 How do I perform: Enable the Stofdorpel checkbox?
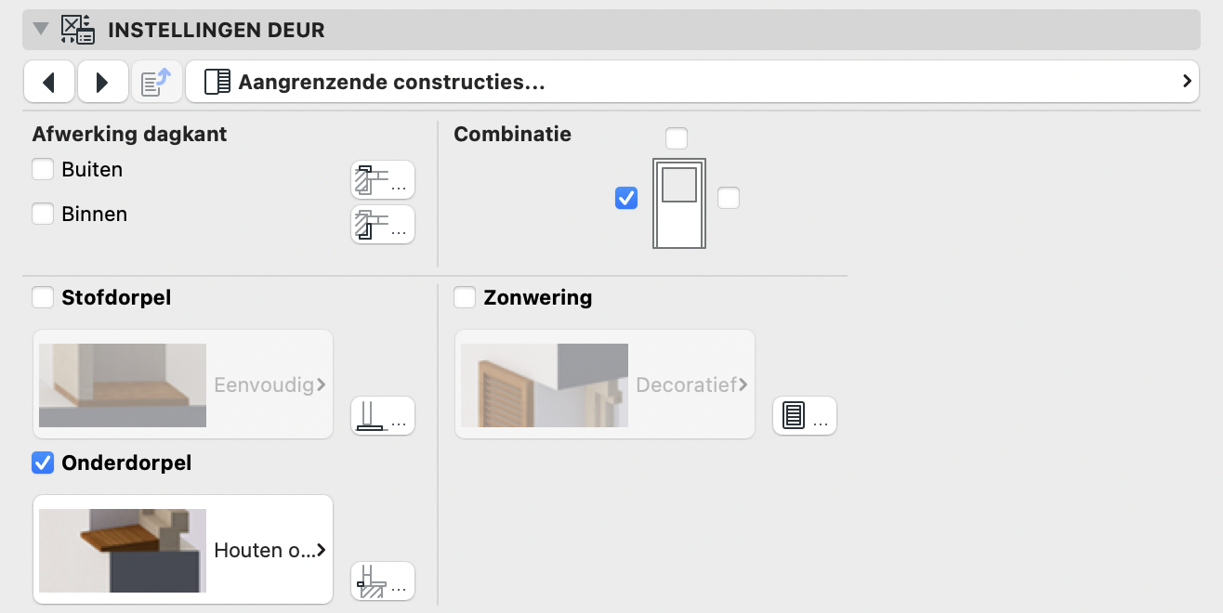pos(43,297)
